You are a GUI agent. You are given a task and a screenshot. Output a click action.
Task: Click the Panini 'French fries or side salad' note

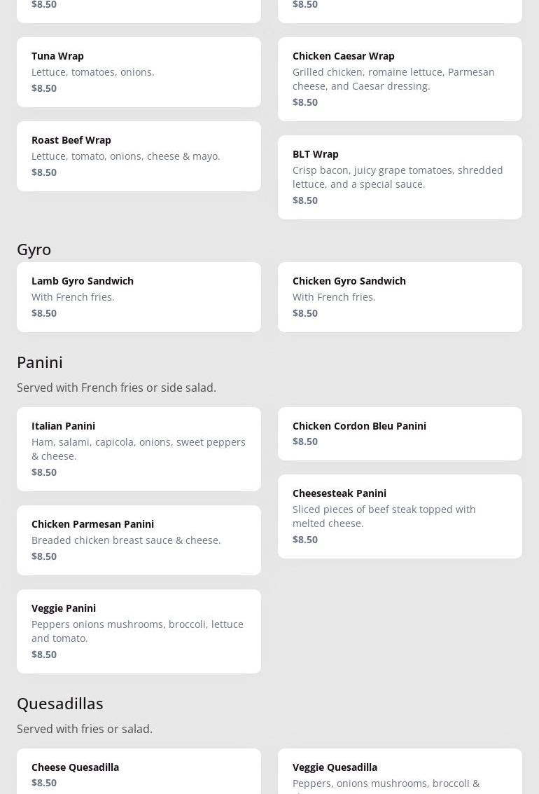pos(116,388)
